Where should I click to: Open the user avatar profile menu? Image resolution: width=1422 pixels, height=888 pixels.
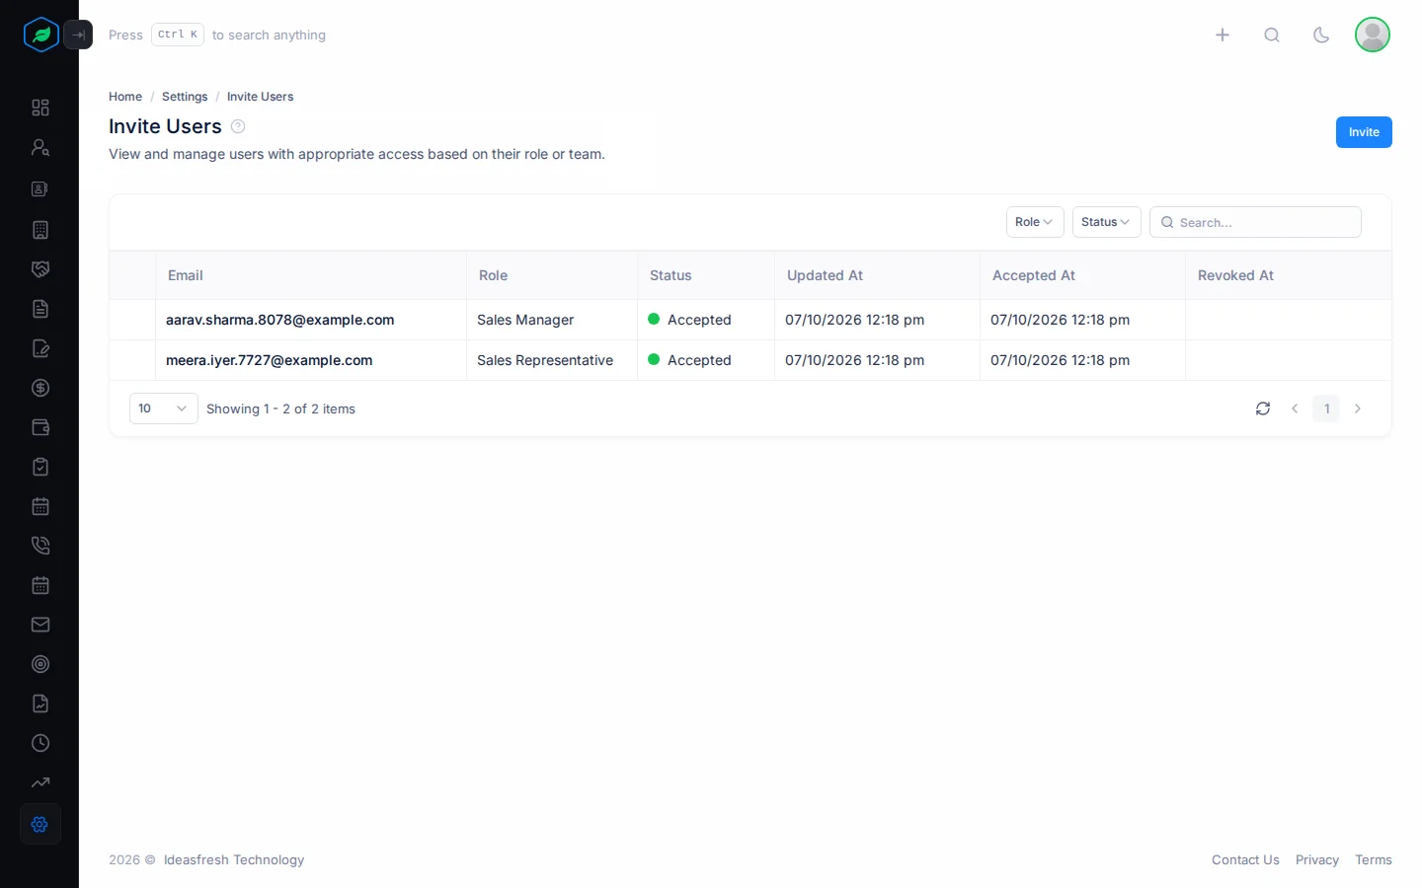1373,35
